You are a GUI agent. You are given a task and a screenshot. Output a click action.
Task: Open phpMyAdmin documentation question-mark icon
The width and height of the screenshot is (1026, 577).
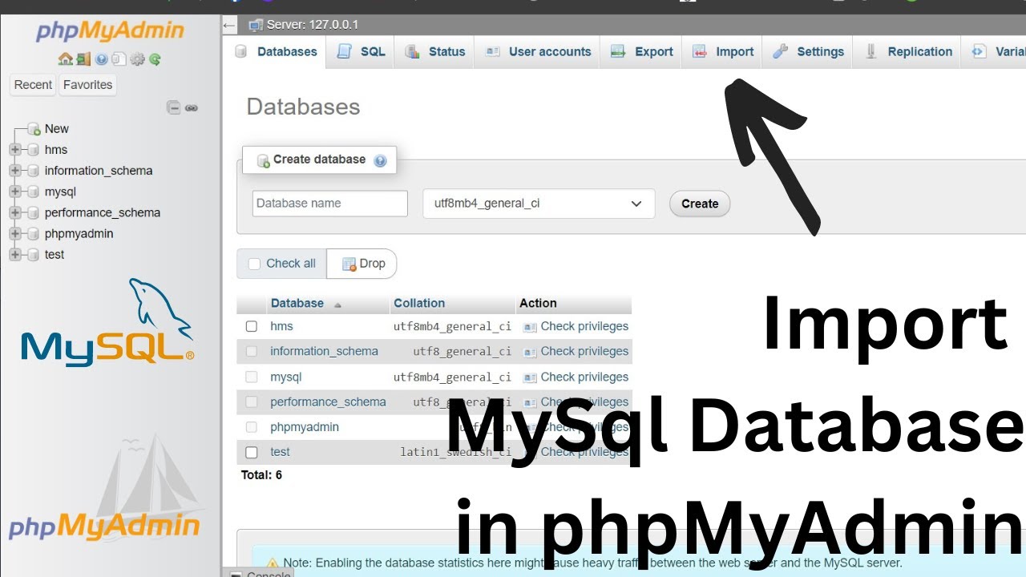102,59
